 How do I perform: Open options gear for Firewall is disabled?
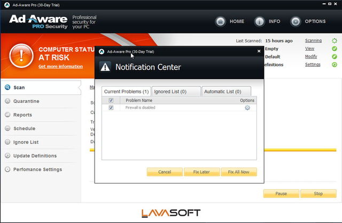pos(247,108)
